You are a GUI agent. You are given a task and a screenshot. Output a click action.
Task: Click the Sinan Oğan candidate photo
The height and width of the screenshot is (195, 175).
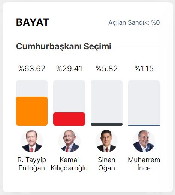(x=106, y=141)
